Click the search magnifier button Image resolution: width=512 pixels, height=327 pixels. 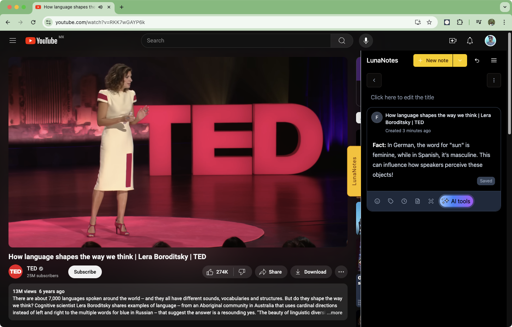(342, 41)
